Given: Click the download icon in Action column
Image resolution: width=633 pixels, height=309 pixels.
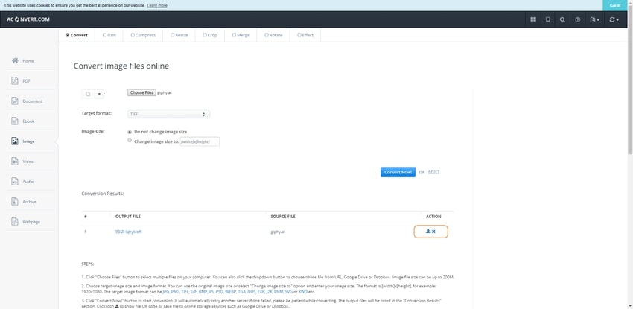Looking at the screenshot, I should click(x=428, y=232).
